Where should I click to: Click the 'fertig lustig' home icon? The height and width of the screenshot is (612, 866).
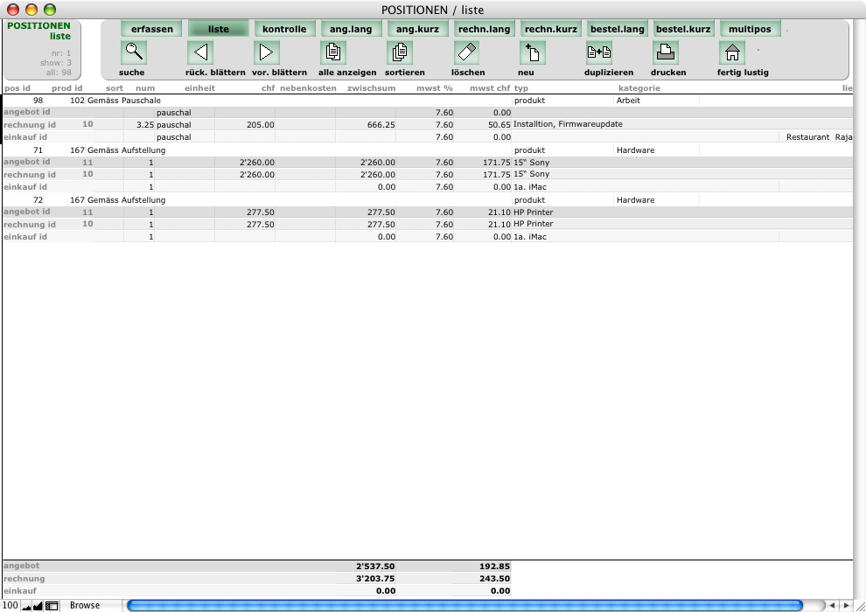[731, 52]
